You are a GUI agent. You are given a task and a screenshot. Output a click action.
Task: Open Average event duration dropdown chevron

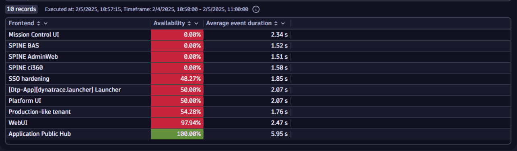point(283,23)
